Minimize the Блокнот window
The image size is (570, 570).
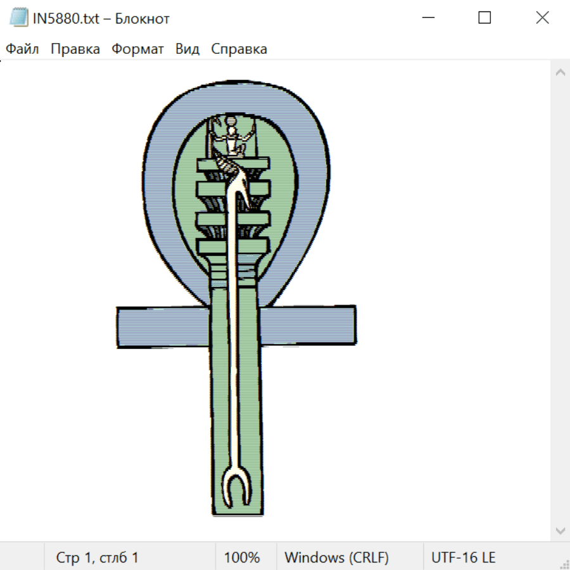tap(427, 18)
